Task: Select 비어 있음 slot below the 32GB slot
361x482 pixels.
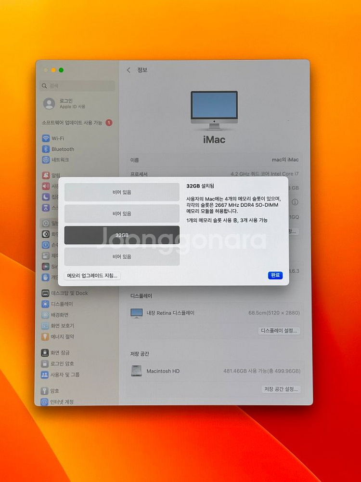Action: 122,257
